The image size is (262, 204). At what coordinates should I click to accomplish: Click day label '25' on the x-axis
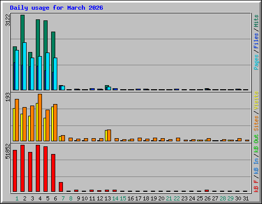pyautogui.click(x=200, y=198)
